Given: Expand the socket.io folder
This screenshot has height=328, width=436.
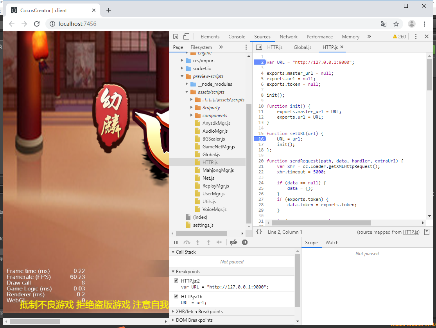Looking at the screenshot, I should tap(182, 68).
